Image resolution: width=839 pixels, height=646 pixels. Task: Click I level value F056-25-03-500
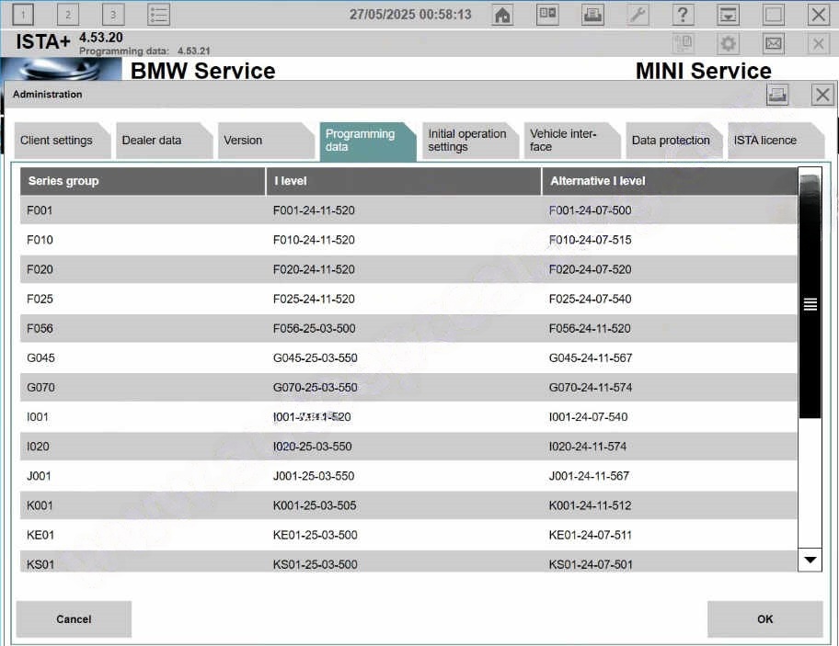point(314,329)
